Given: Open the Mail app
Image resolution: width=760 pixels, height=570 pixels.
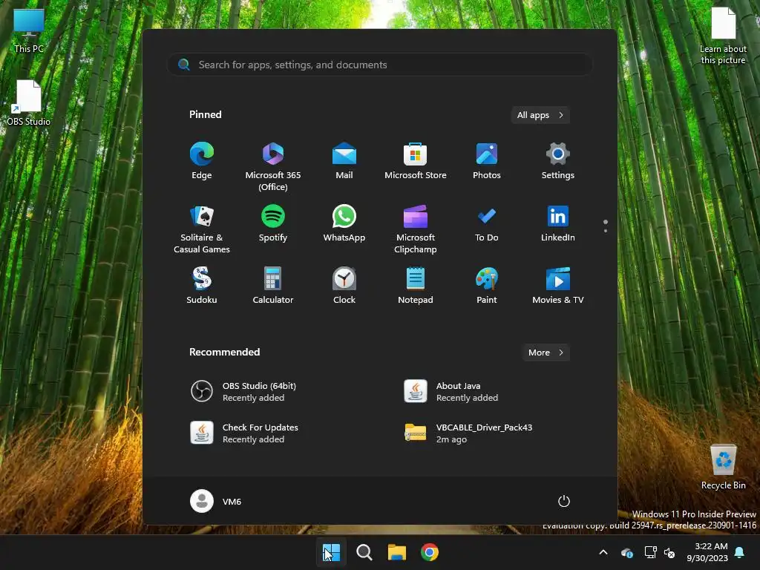Looking at the screenshot, I should pos(344,161).
